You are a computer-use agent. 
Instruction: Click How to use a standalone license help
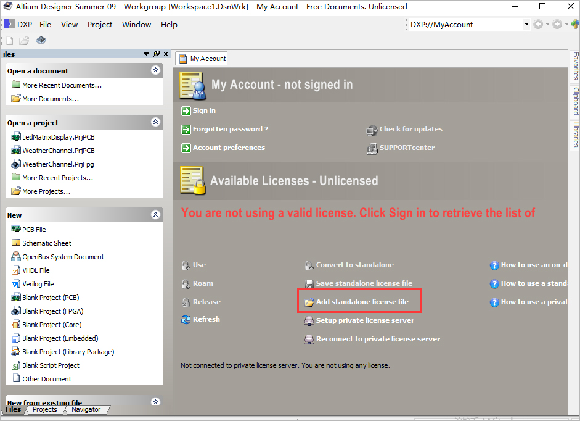click(534, 283)
